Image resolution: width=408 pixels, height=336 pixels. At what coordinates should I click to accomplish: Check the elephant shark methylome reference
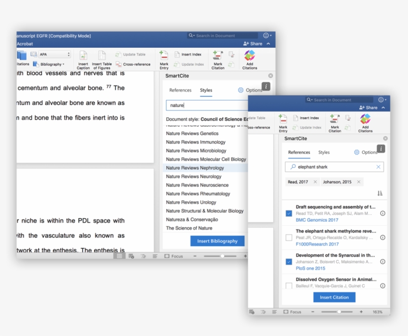pyautogui.click(x=289, y=238)
